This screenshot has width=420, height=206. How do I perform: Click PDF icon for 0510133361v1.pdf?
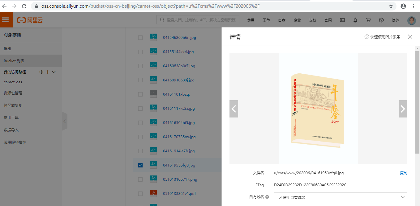[x=153, y=194]
